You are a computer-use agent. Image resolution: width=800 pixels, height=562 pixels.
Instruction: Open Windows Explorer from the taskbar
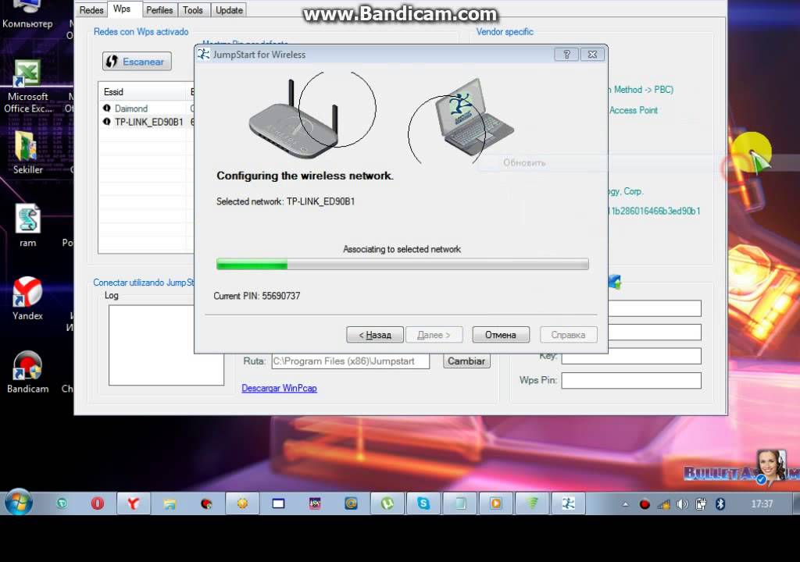tap(170, 503)
